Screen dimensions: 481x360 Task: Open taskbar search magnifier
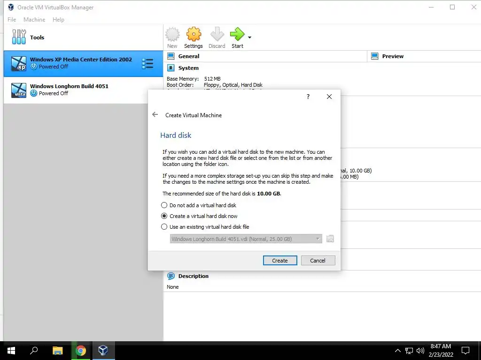click(x=34, y=351)
